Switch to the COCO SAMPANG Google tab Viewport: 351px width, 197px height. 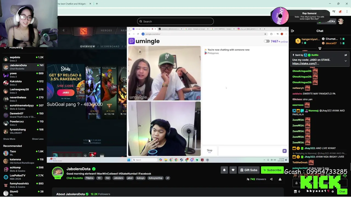pos(223,29)
